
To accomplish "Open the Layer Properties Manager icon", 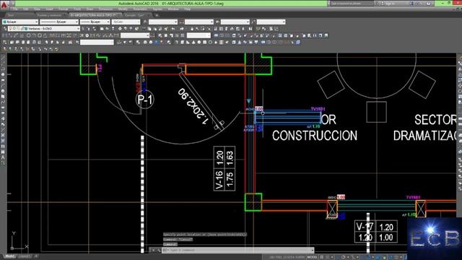I will (5, 29).
